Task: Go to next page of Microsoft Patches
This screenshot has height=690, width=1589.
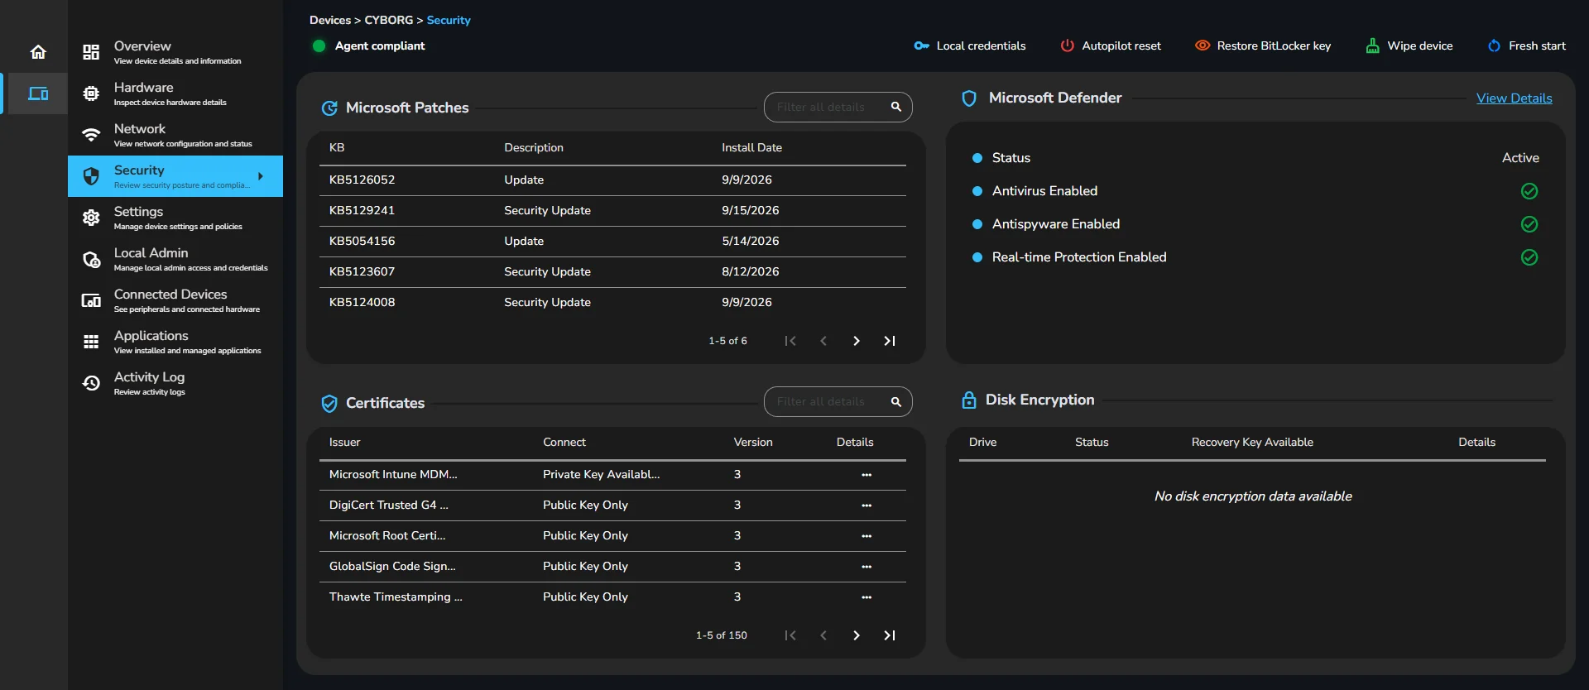Action: coord(857,341)
